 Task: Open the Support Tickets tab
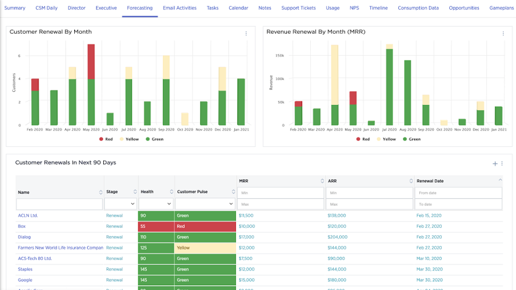(299, 8)
